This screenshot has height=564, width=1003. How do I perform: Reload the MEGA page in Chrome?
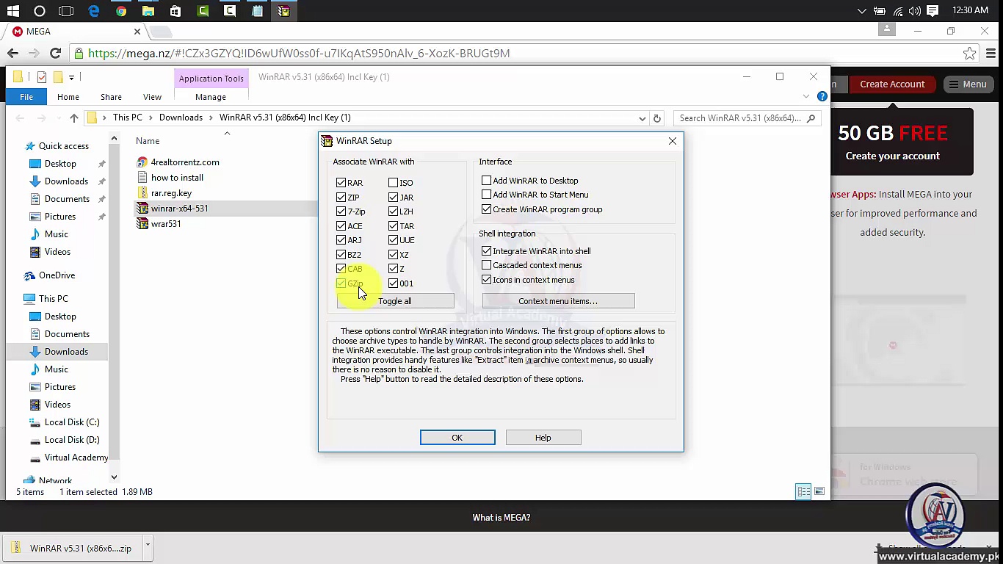(x=55, y=53)
